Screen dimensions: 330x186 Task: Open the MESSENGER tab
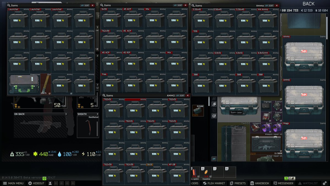[x=283, y=183]
